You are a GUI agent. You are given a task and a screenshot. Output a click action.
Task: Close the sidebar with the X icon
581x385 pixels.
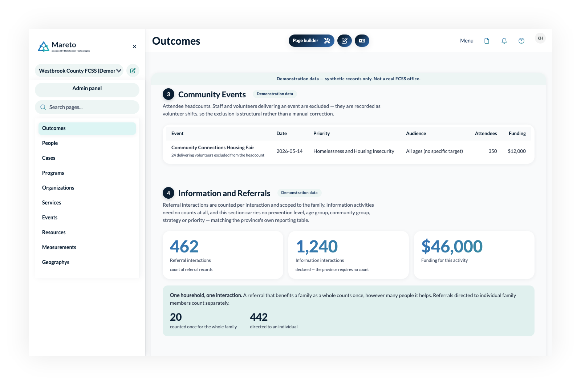134,46
